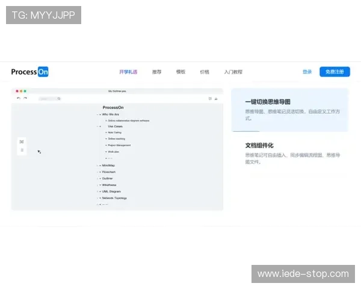
Task: Select the Note Taking row
Action: pyautogui.click(x=114, y=132)
